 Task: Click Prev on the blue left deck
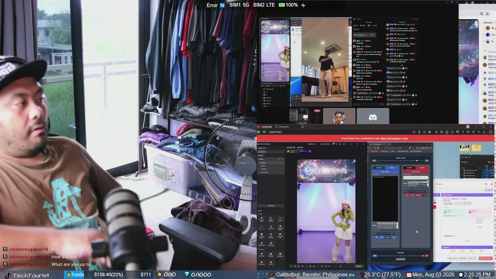point(376,237)
